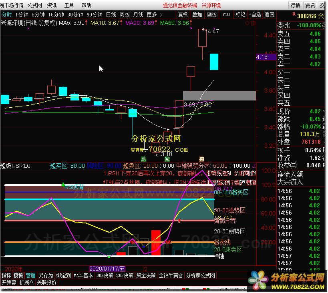Open the 复权 adjustment options
This screenshot has height=293, width=328.
tap(183, 15)
